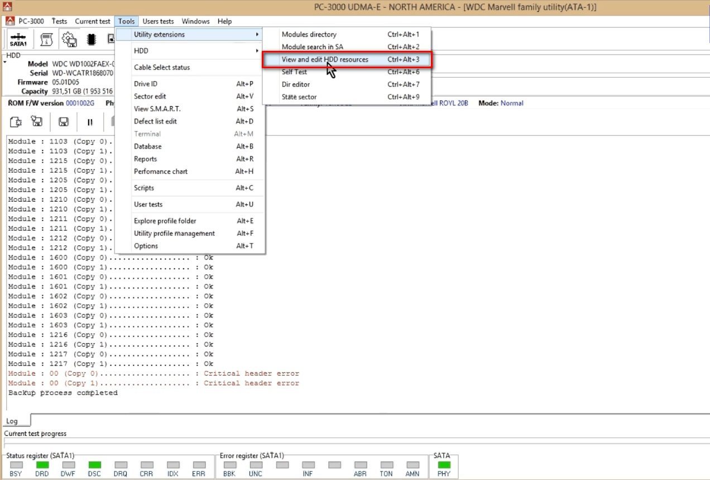Open View S.M.A.R.T. entry
The height and width of the screenshot is (480, 710).
pos(189,109)
